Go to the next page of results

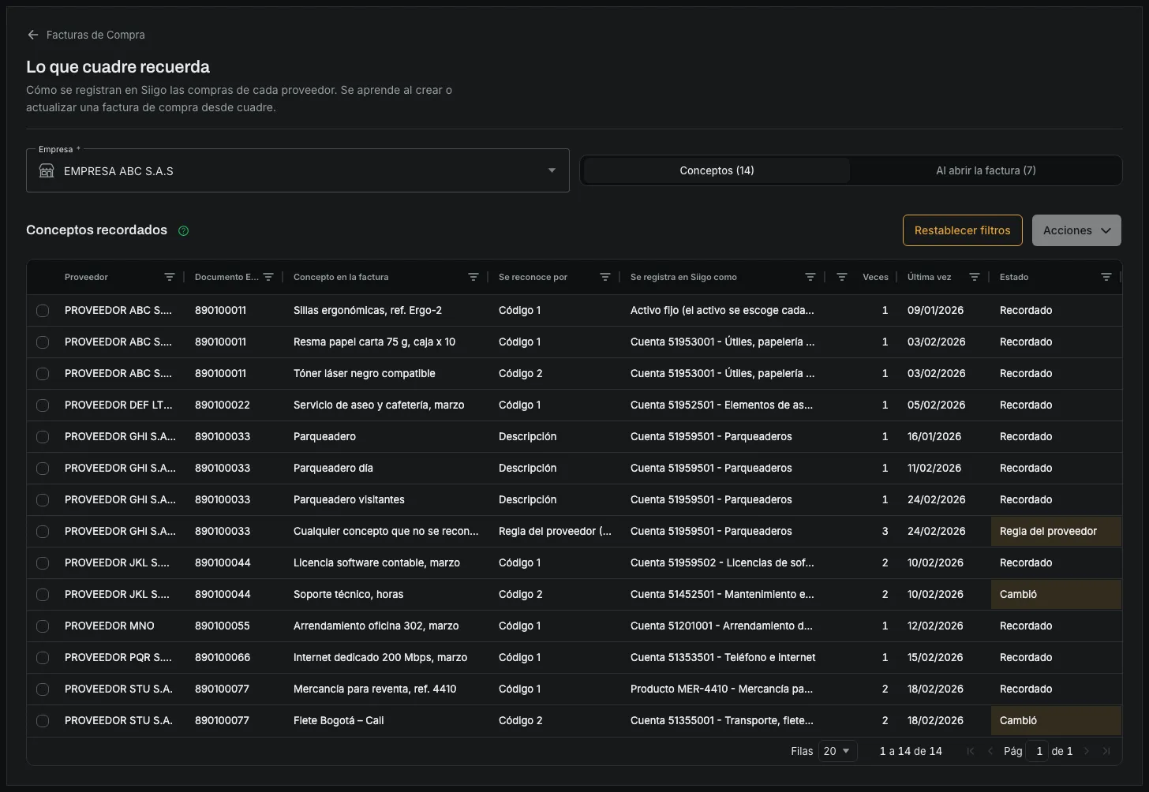pyautogui.click(x=1087, y=751)
